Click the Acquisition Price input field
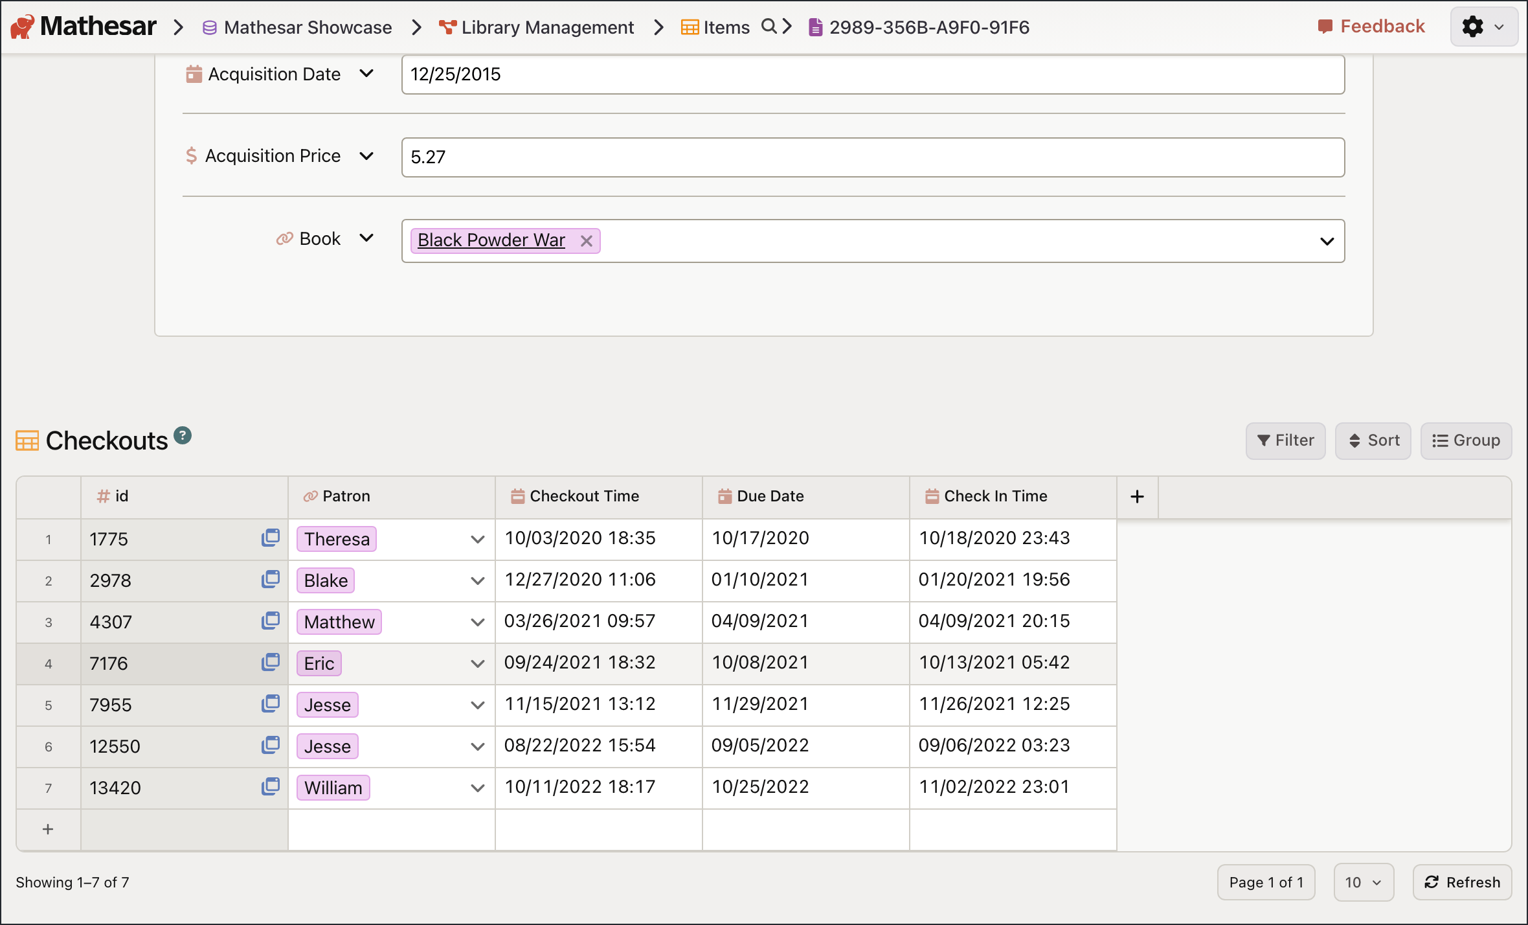The image size is (1528, 925). tap(873, 157)
